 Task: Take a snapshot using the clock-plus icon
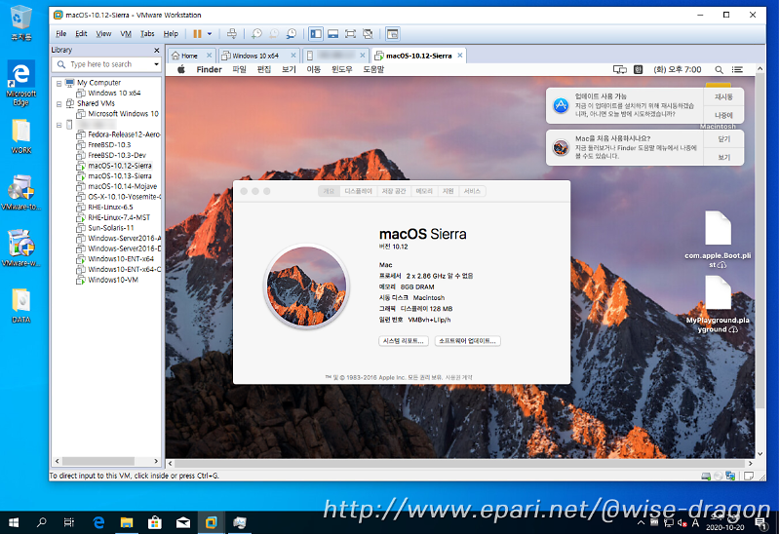[256, 34]
